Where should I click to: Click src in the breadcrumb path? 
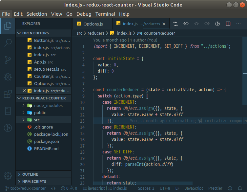point(79,33)
